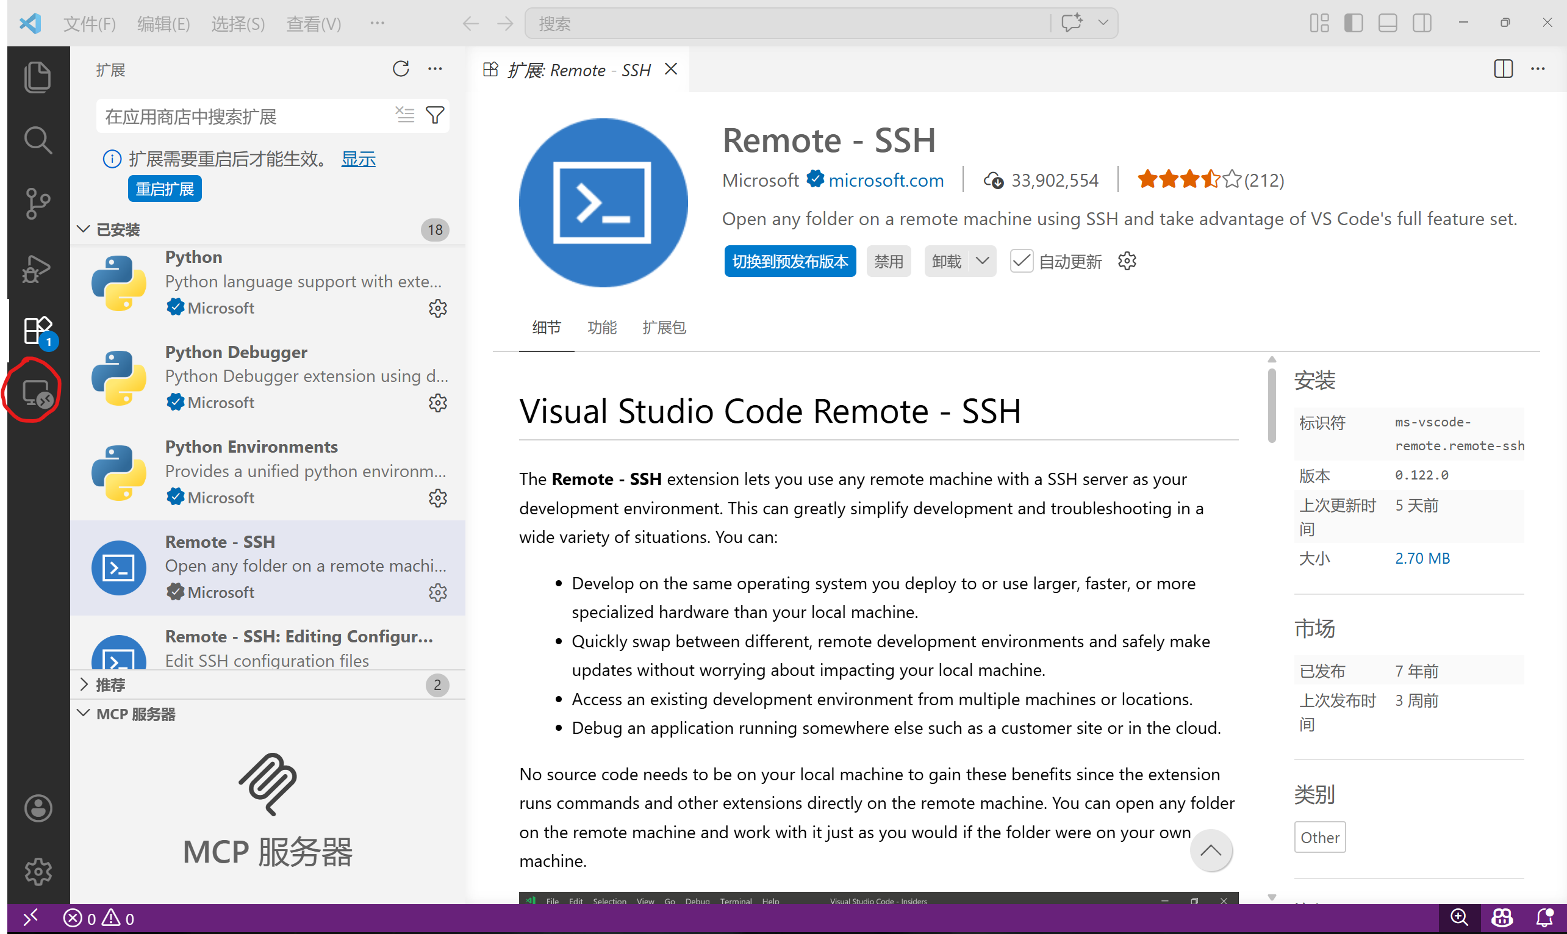Toggle the primary side bar layout button

pos(1353,23)
